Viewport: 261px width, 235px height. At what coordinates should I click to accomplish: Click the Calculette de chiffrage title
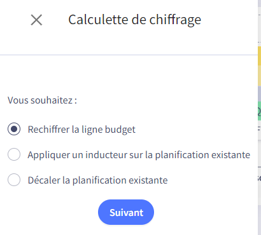pyautogui.click(x=134, y=20)
